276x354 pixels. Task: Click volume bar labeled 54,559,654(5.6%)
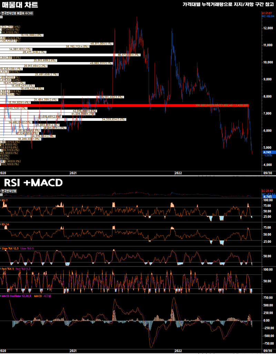click(63, 119)
